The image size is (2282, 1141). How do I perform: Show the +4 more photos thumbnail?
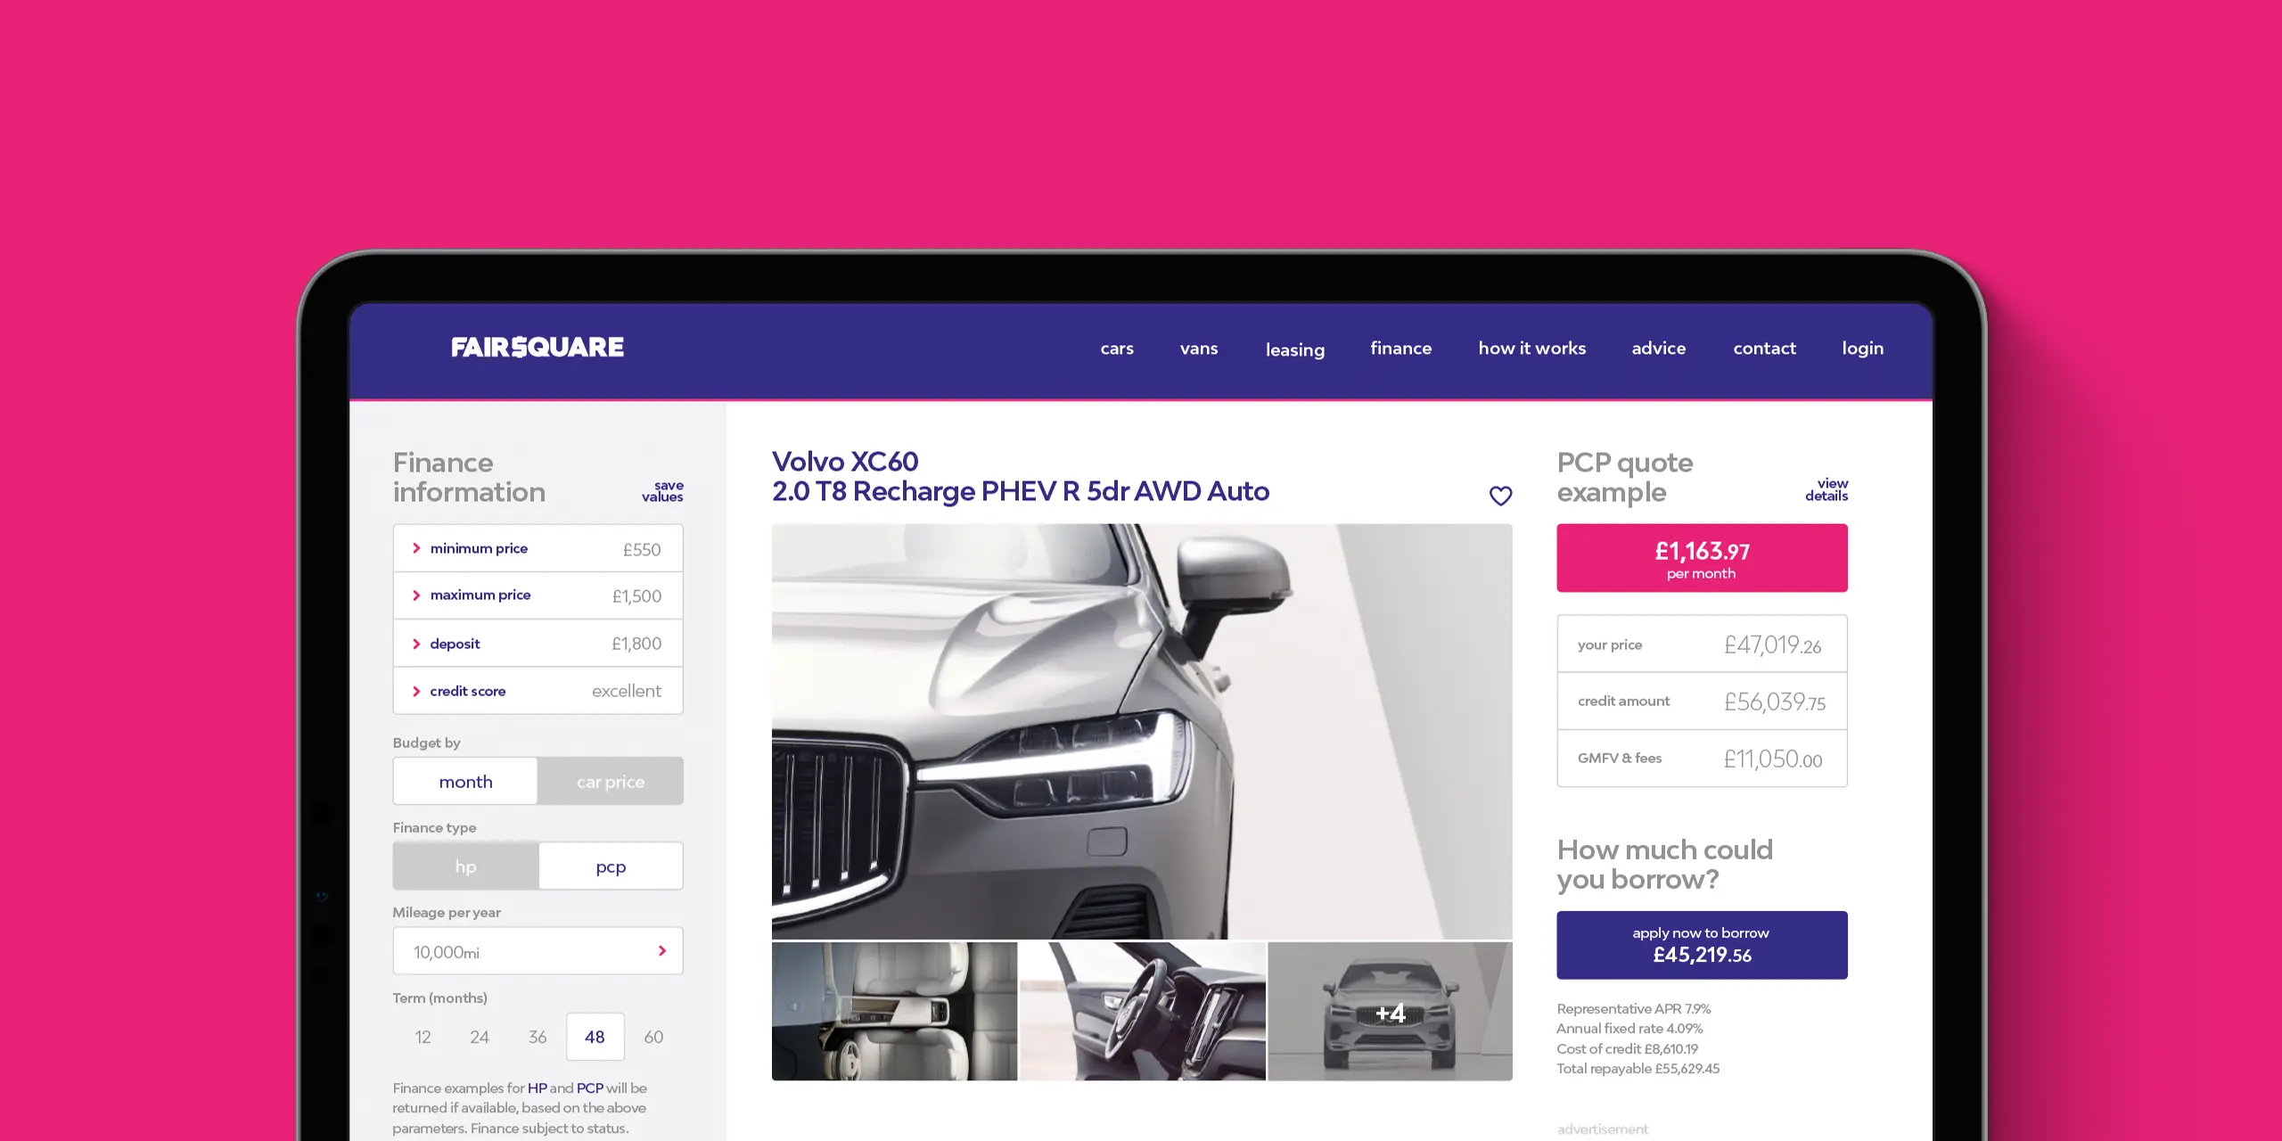point(1391,1012)
